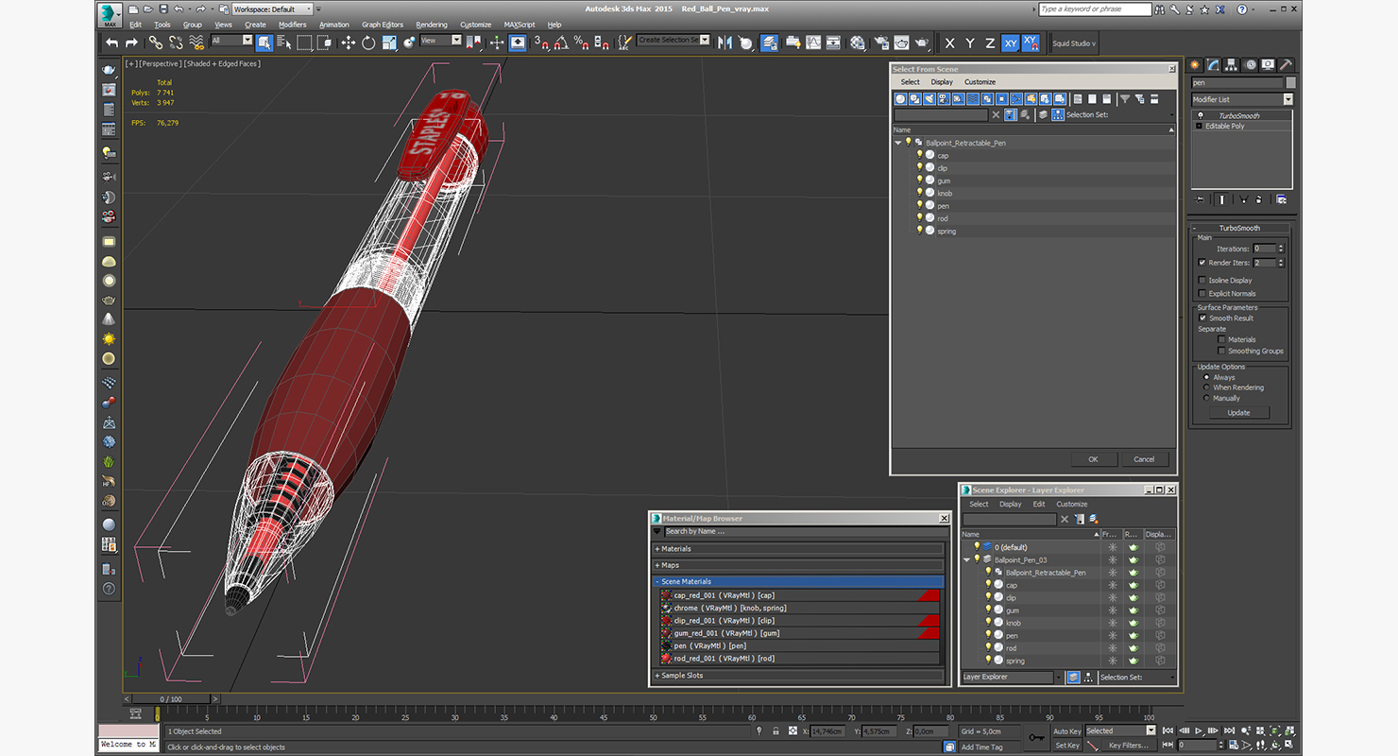Enable Separate by Smoothing Groups checkbox
Screen dimensions: 1398x756
pos(1221,351)
